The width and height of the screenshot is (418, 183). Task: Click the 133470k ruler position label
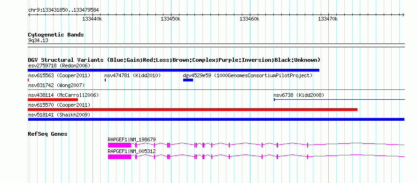(x=328, y=19)
